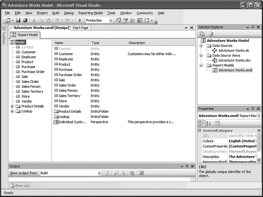Image resolution: width=263 pixels, height=197 pixels.
Task: Expand the Product Details folder in tree
Action: pyautogui.click(x=12, y=106)
